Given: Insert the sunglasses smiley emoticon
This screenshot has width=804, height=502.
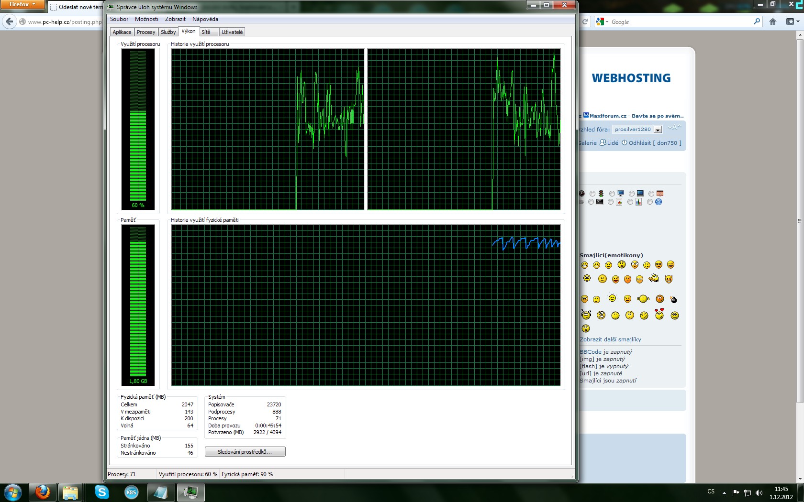Looking at the screenshot, I should pos(659,265).
